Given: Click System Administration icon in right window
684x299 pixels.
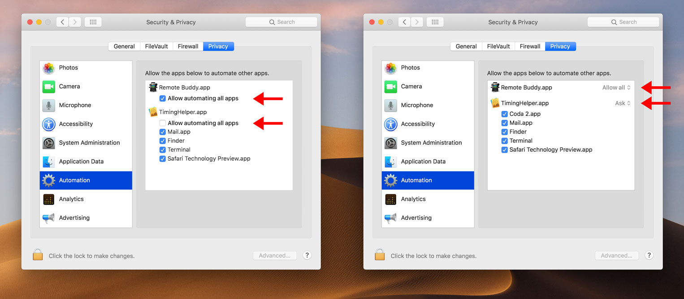Looking at the screenshot, I should (391, 143).
